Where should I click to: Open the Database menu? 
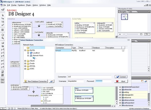pyautogui.click(x=21, y=5)
